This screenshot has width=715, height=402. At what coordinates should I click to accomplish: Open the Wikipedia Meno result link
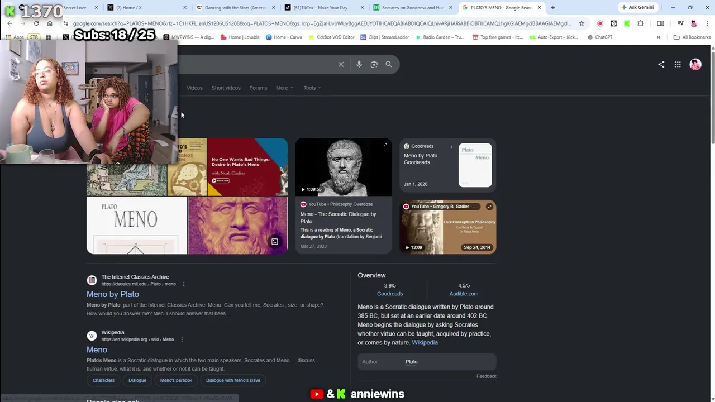(97, 350)
